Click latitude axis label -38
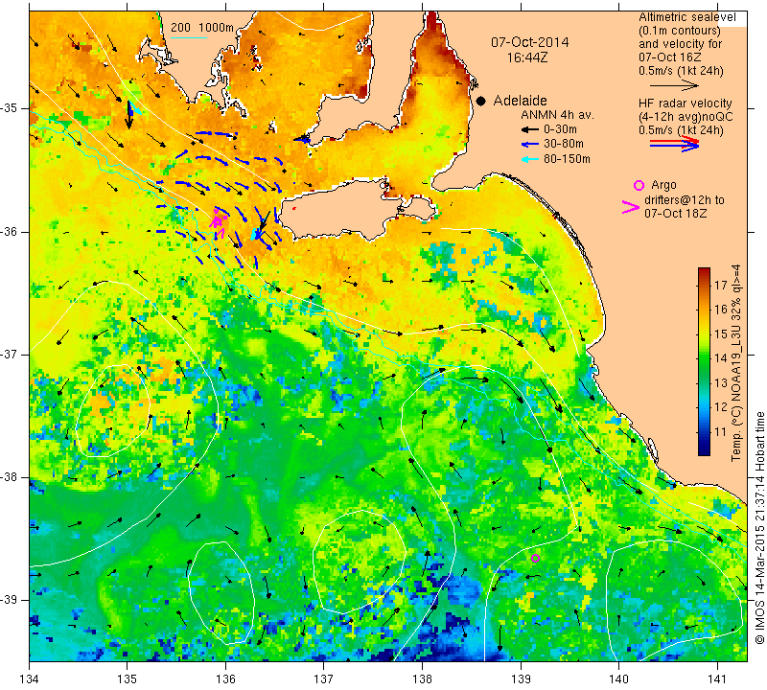 (10, 477)
